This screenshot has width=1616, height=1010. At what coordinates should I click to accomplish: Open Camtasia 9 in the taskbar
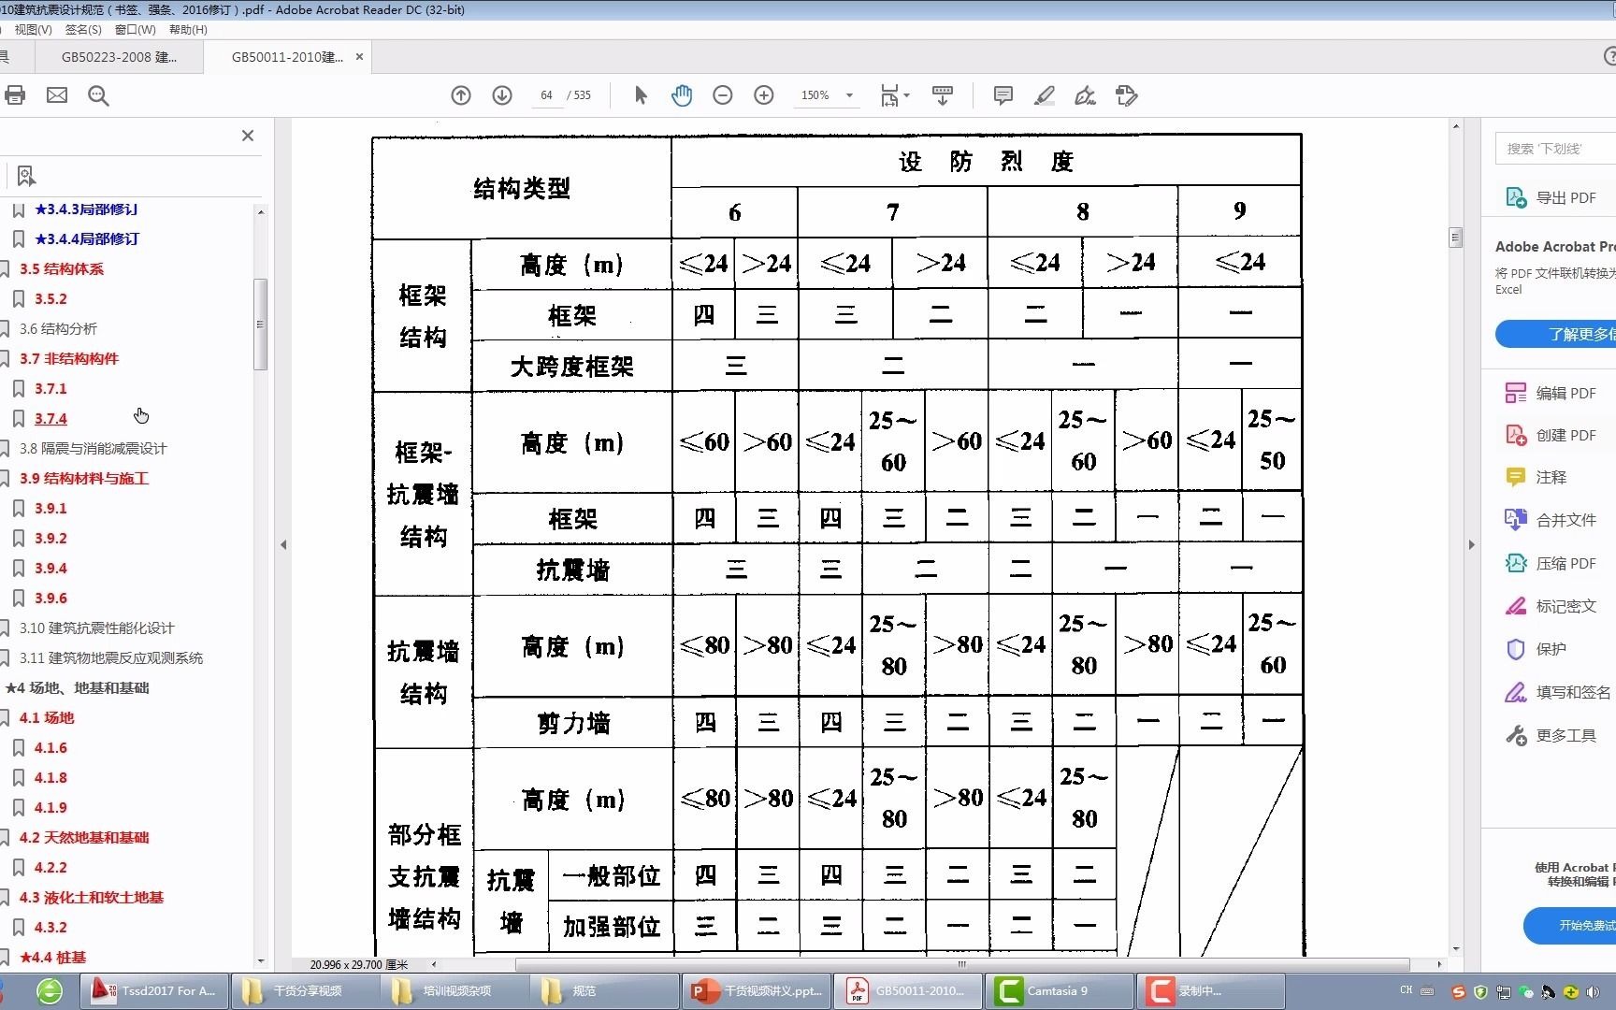click(1059, 990)
